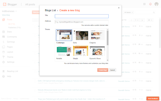The image size is (161, 101).
Task: Click the Layout icon in sidebar
Action: coord(4,52)
